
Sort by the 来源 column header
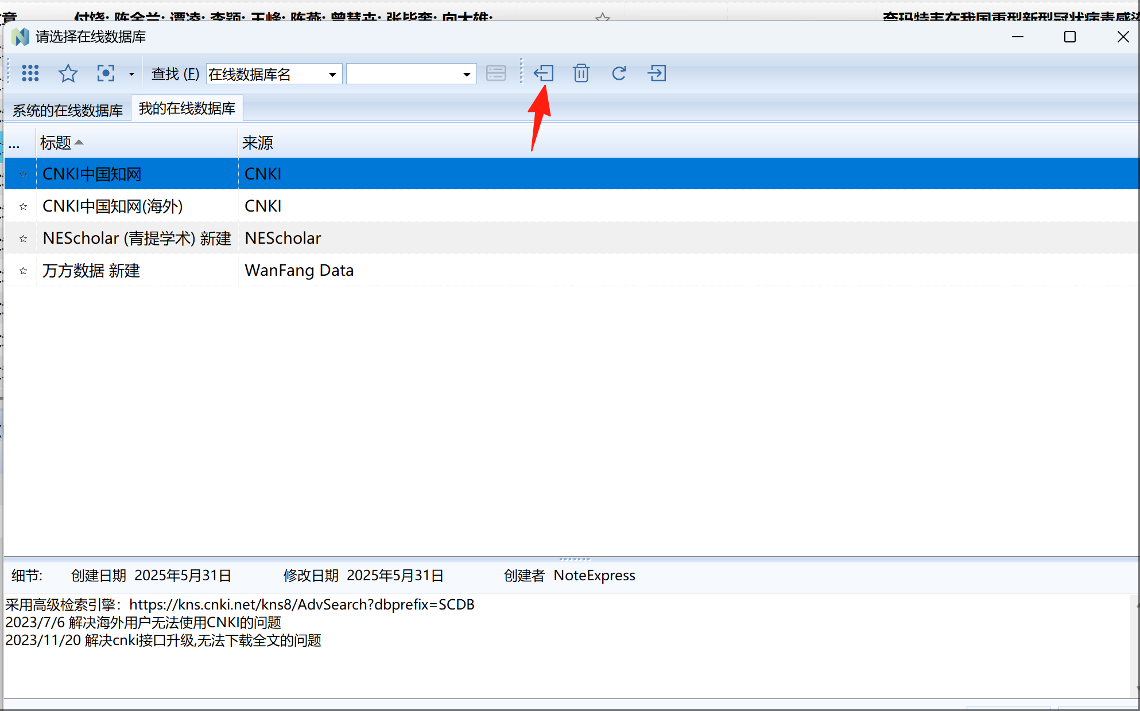click(688, 143)
